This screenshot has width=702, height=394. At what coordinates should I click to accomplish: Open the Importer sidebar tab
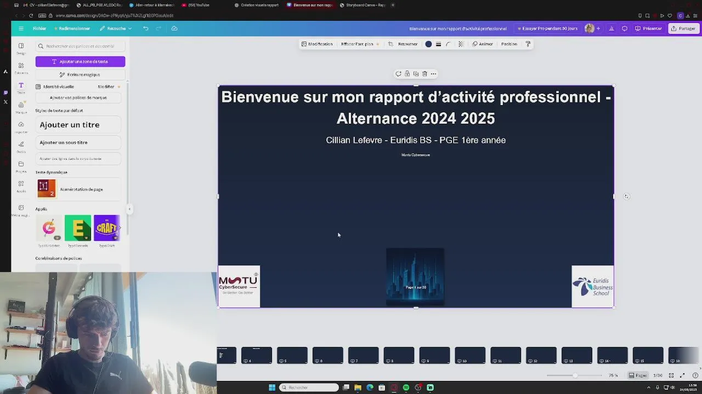pyautogui.click(x=21, y=127)
